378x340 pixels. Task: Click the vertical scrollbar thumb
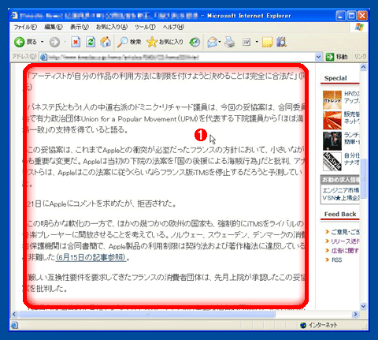click(363, 179)
